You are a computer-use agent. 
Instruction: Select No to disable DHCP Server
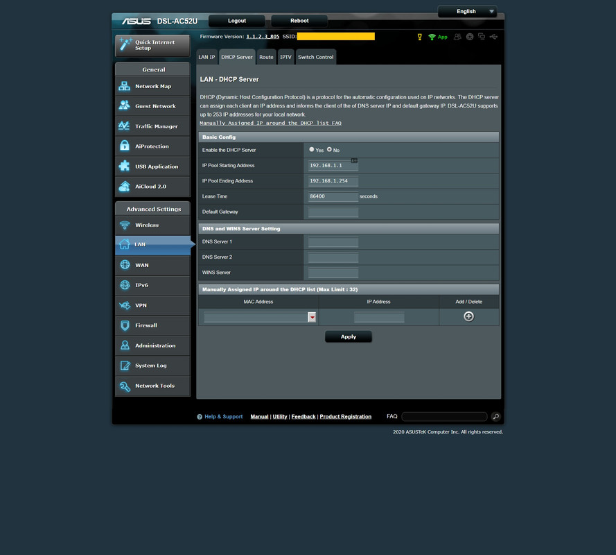pos(329,149)
